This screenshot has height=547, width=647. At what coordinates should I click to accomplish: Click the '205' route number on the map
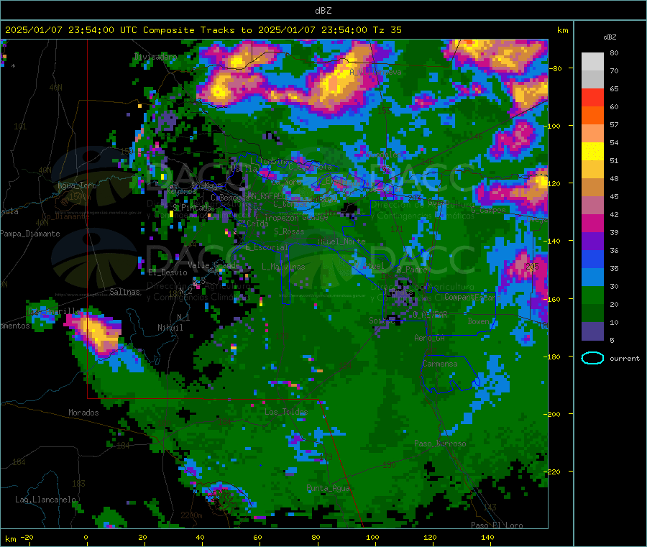(x=532, y=267)
